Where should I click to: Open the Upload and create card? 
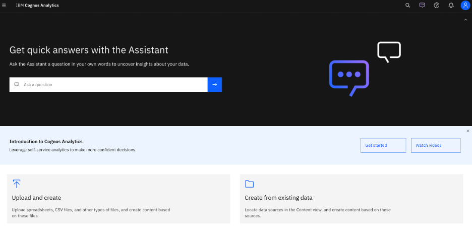tap(119, 199)
